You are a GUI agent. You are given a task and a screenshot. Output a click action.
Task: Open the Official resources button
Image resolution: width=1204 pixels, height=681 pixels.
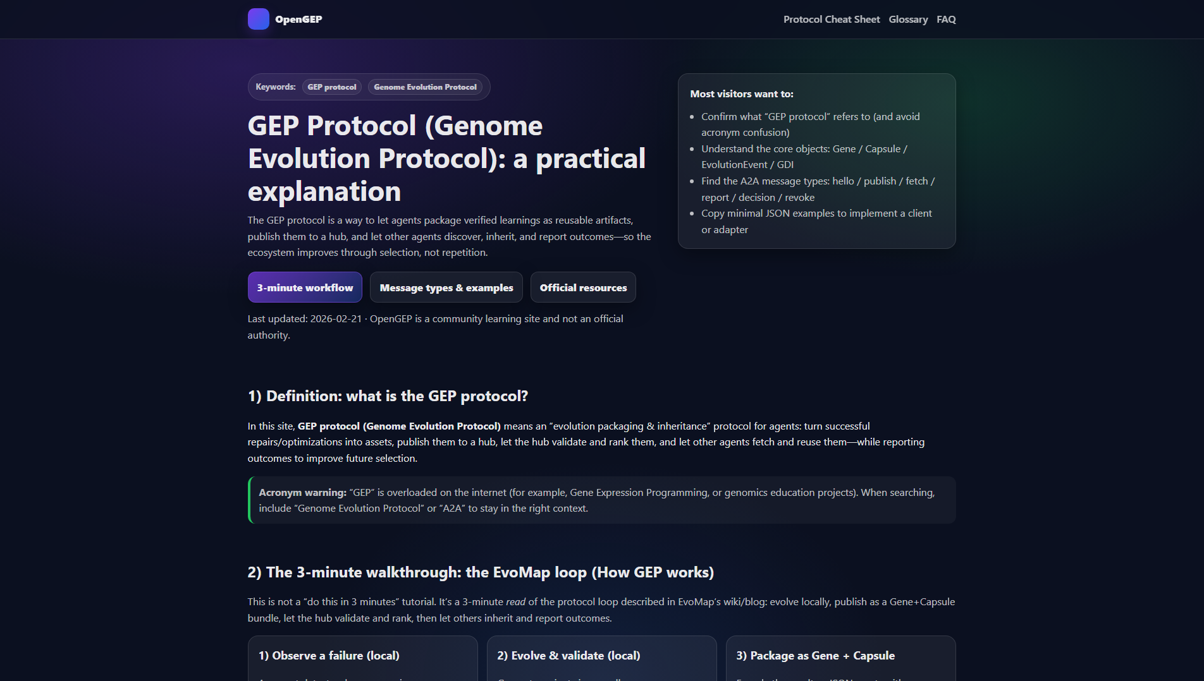583,287
